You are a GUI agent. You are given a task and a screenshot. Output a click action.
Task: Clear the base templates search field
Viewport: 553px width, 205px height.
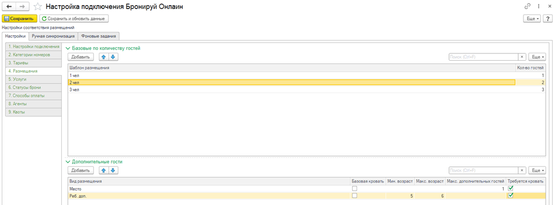click(x=522, y=57)
